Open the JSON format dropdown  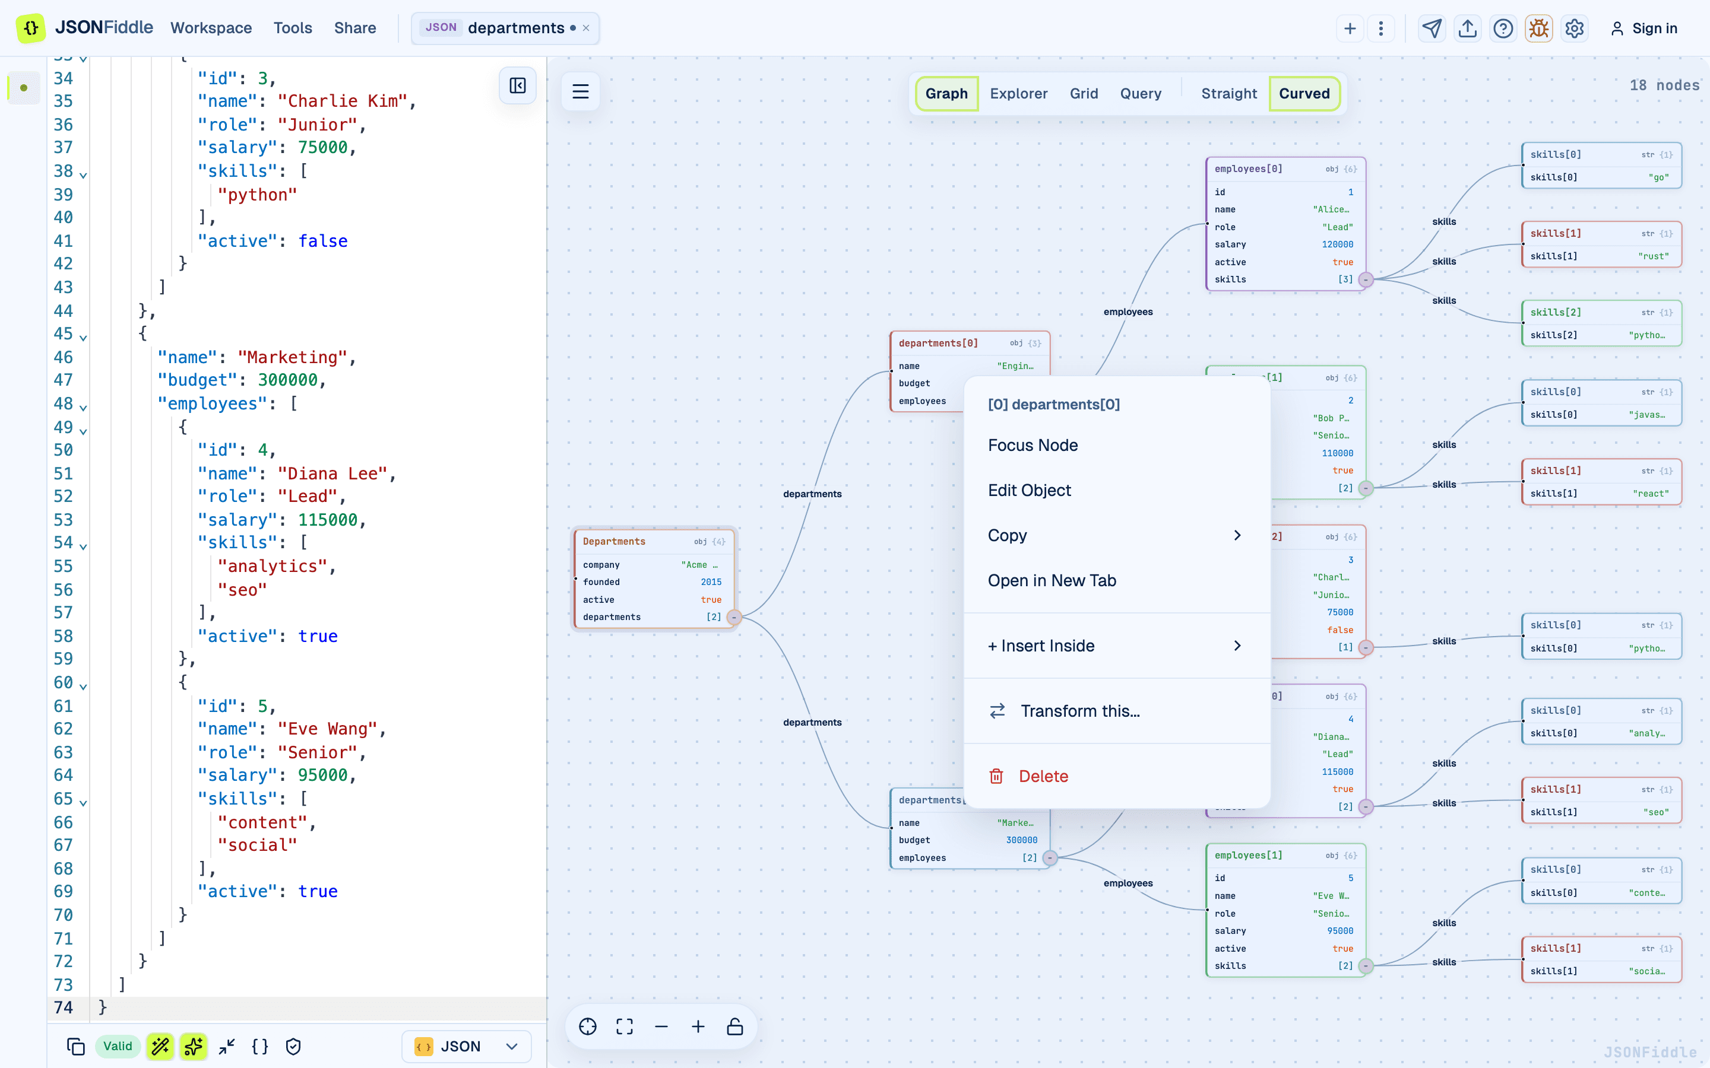[466, 1046]
